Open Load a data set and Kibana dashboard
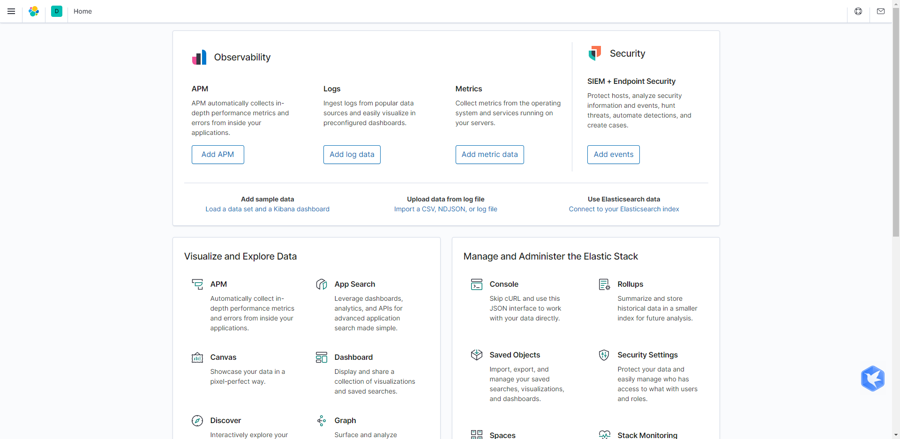The height and width of the screenshot is (439, 900). (x=268, y=209)
